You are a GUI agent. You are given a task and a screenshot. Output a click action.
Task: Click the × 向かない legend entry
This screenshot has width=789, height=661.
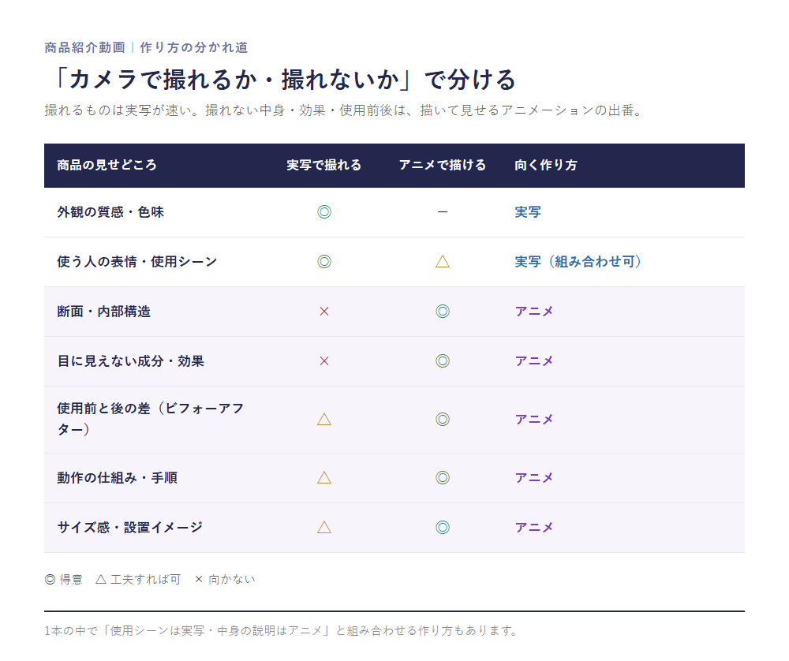pos(225,580)
